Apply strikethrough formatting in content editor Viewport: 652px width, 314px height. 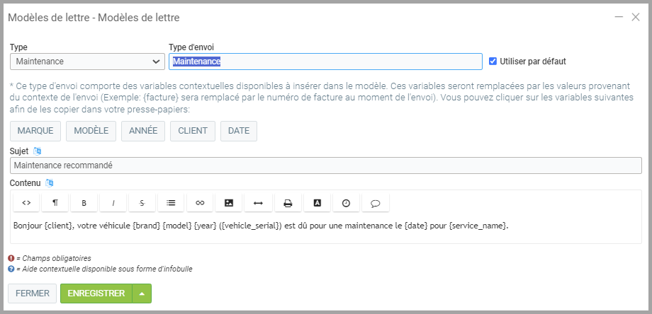[142, 203]
